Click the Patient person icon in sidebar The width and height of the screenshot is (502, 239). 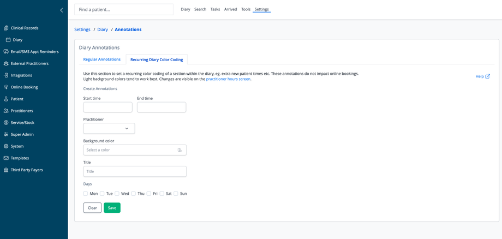pos(6,99)
